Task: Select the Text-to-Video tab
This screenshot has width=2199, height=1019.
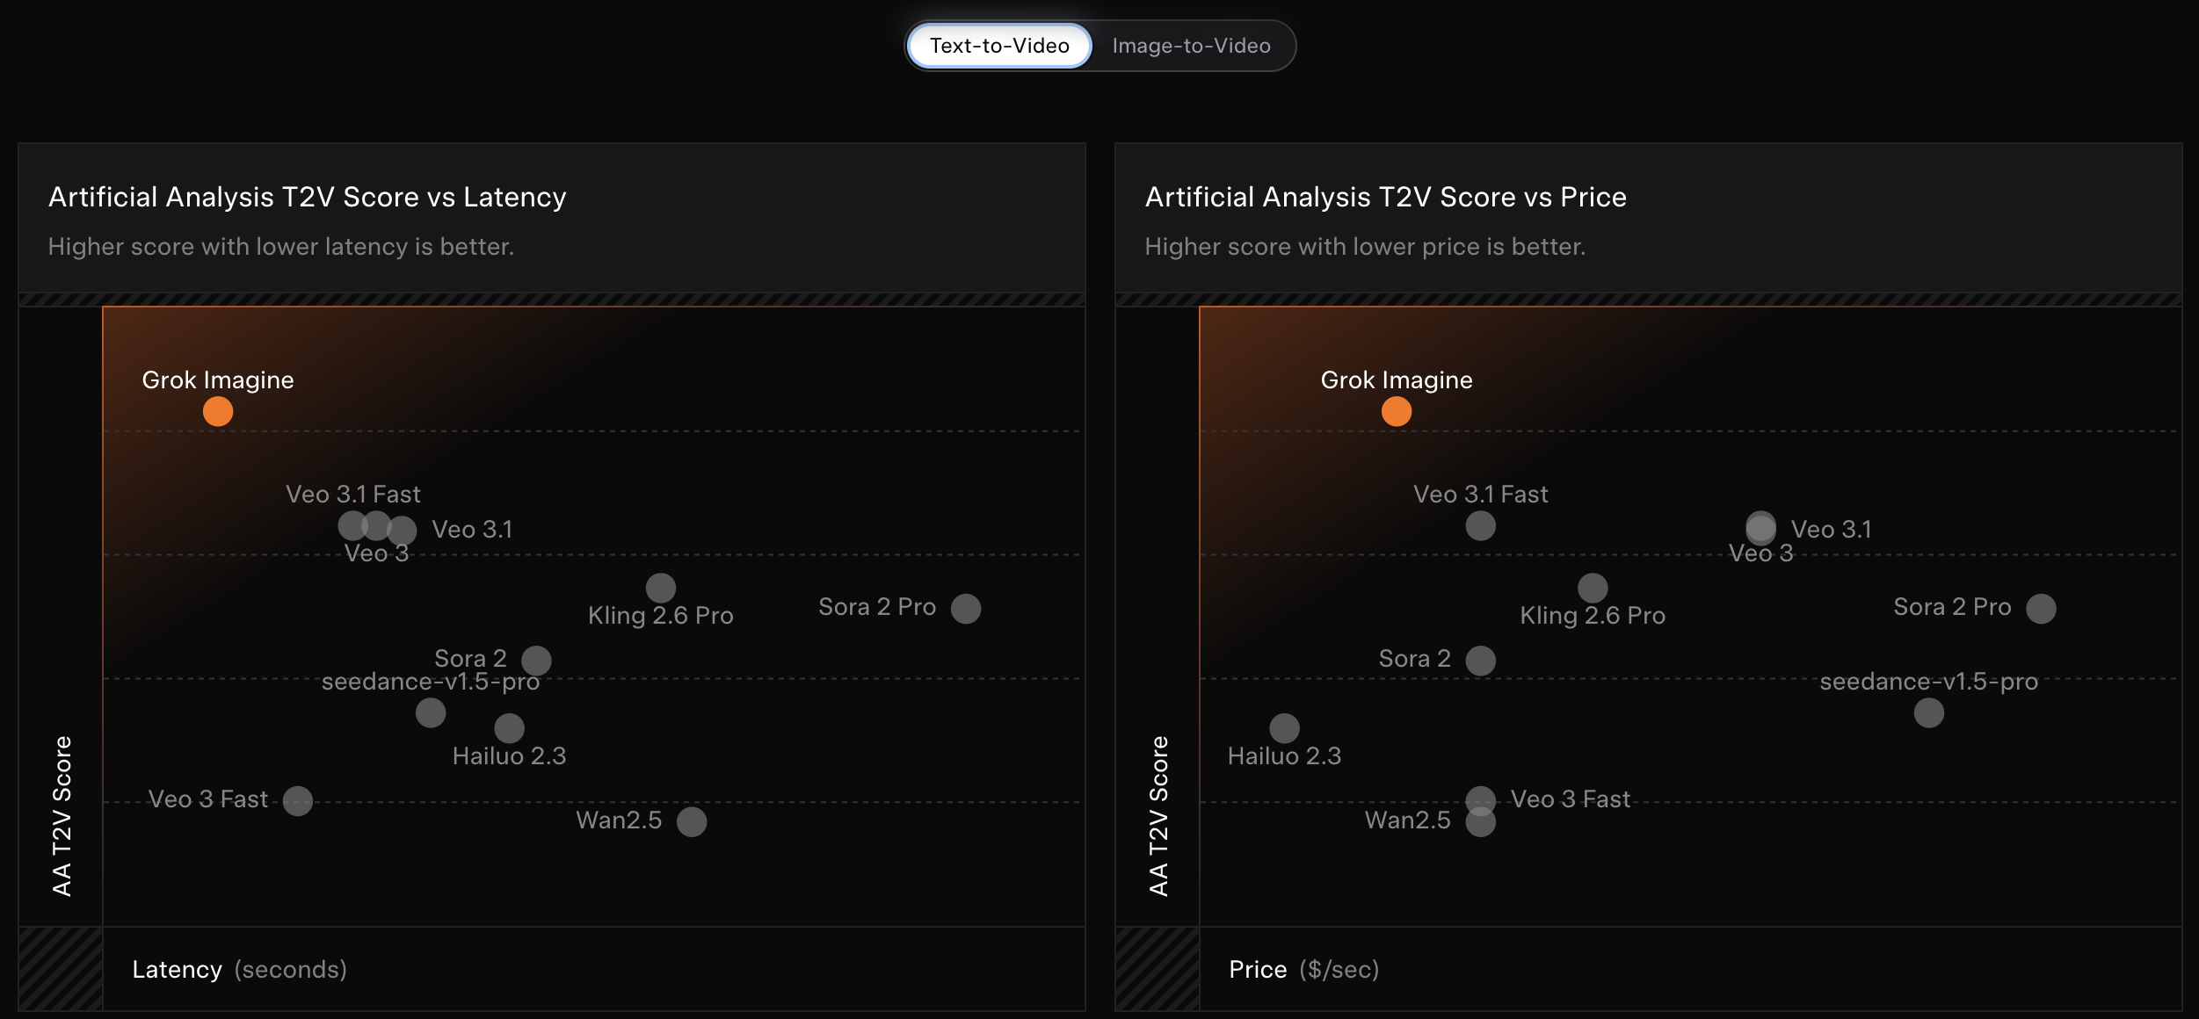Action: click(x=999, y=46)
